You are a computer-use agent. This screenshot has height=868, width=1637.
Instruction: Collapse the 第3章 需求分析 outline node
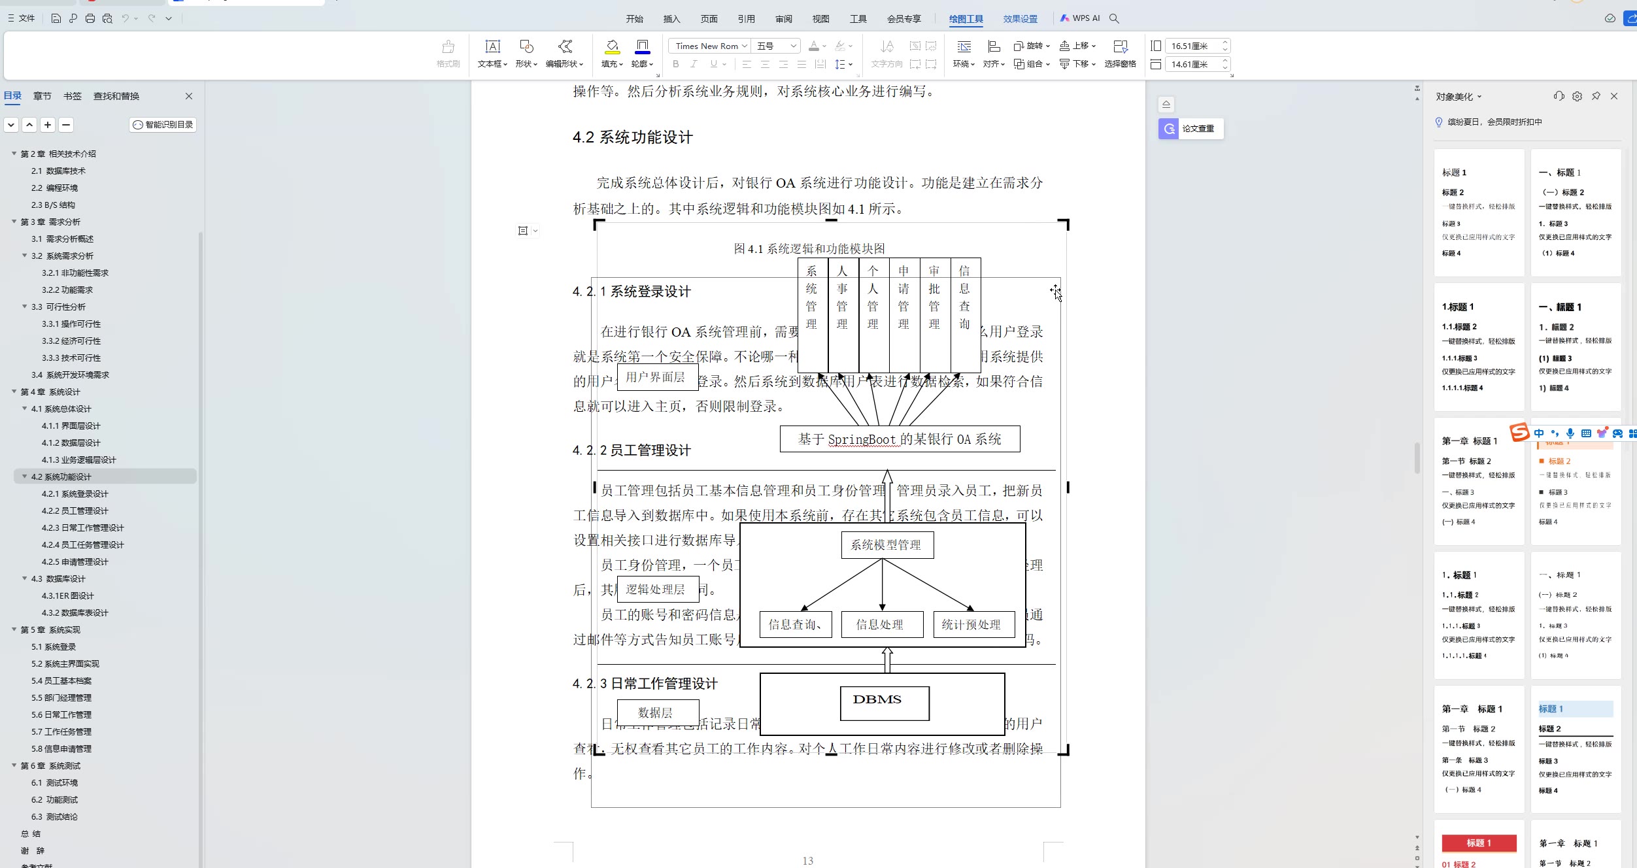14,222
